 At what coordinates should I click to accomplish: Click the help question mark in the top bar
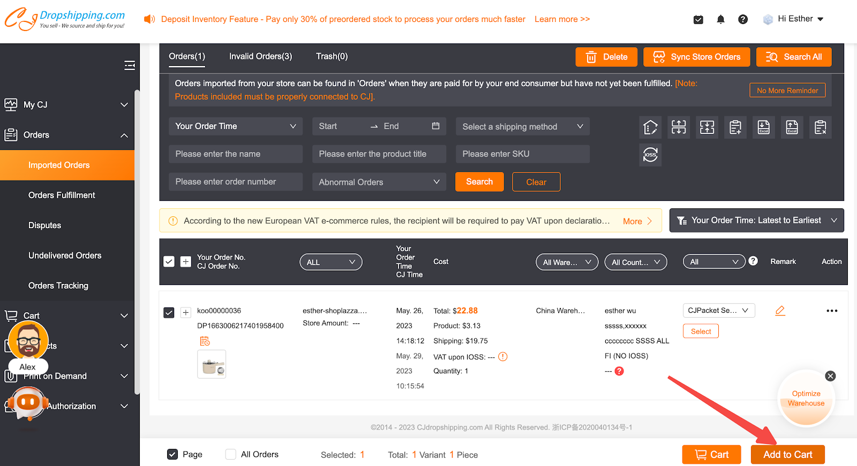point(743,19)
